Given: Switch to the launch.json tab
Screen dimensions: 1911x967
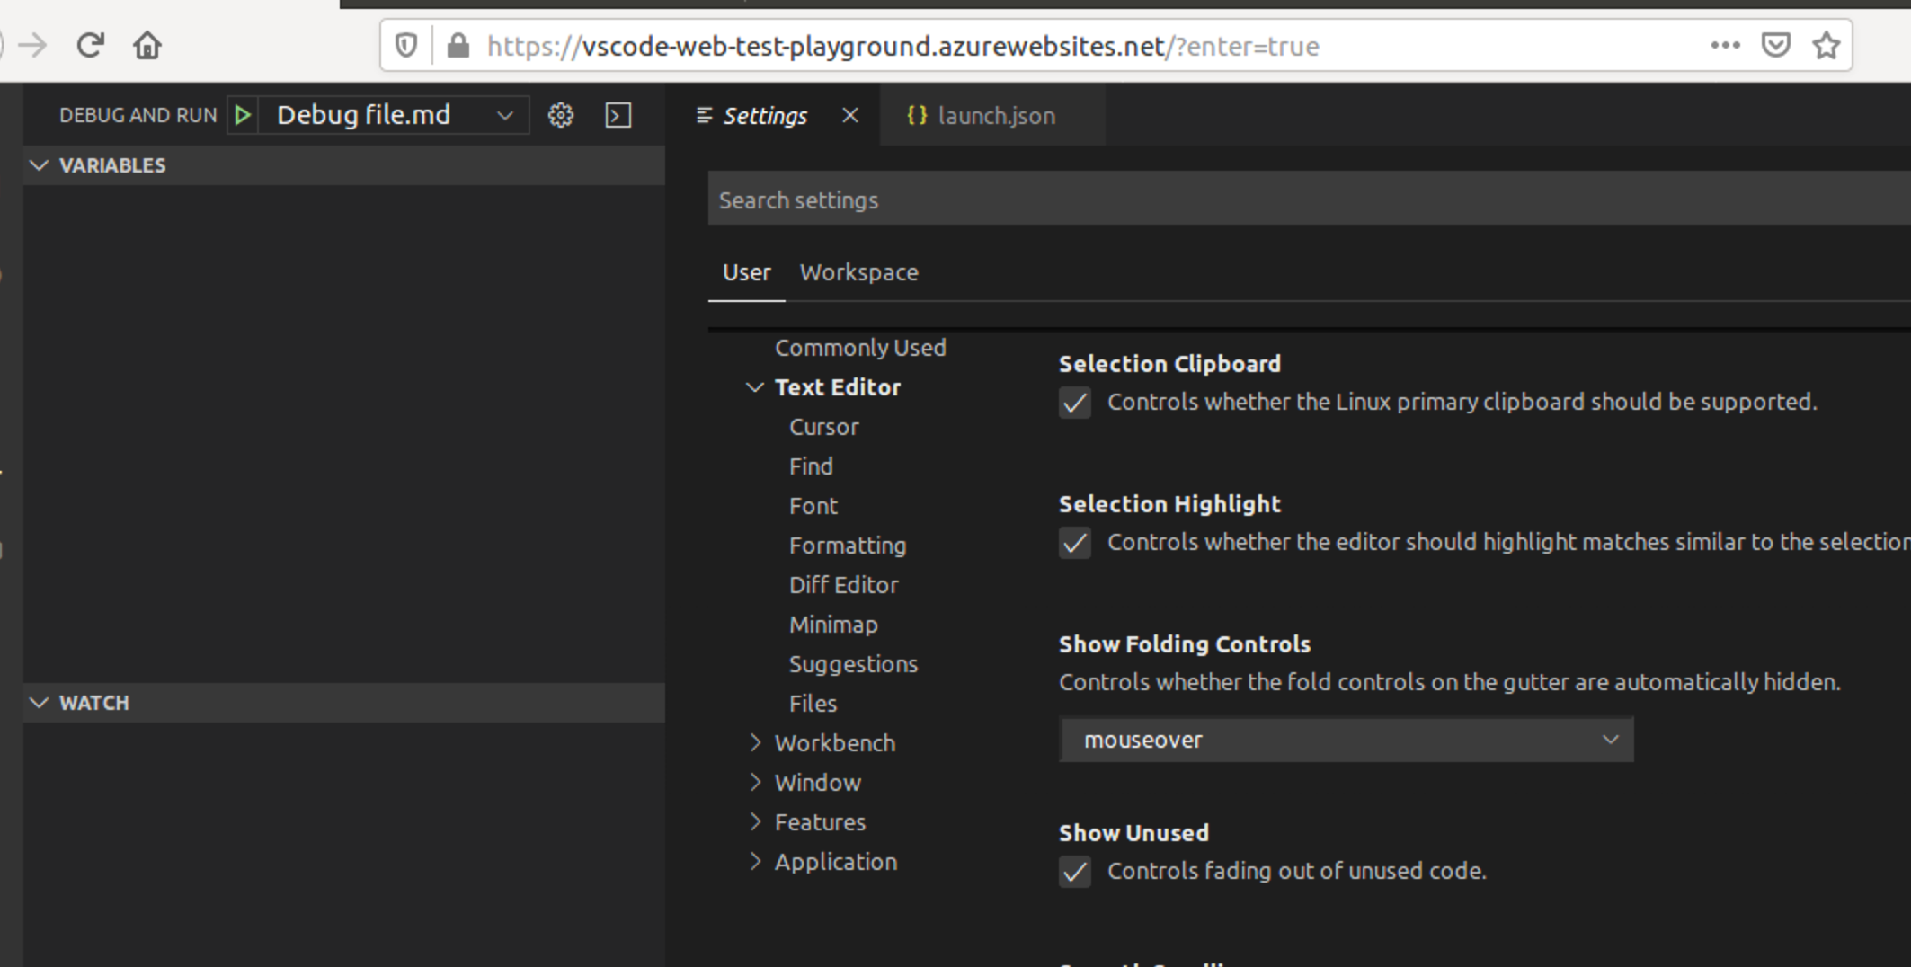Looking at the screenshot, I should pyautogui.click(x=996, y=115).
